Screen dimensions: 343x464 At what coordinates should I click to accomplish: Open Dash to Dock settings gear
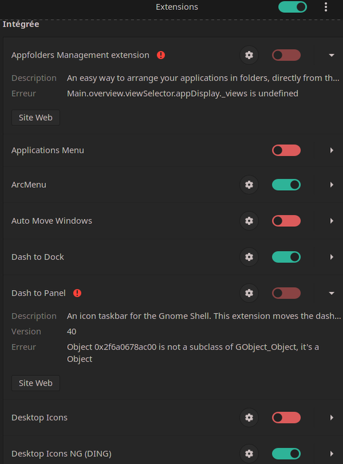(x=249, y=257)
